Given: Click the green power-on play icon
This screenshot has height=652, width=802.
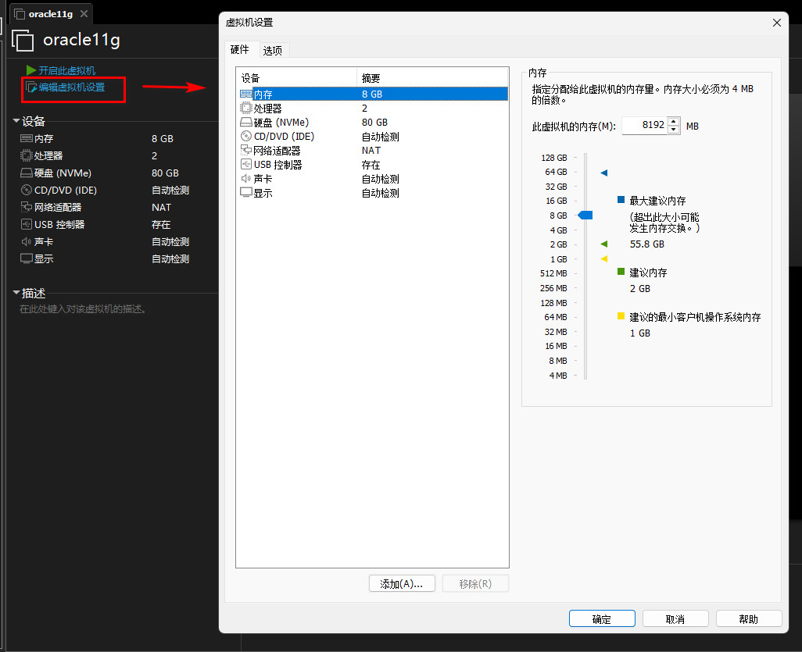Looking at the screenshot, I should click(x=31, y=70).
